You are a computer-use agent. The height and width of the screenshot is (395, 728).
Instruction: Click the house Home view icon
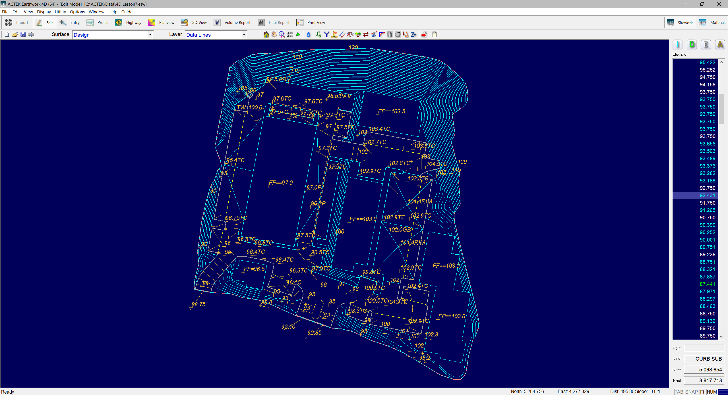266,35
